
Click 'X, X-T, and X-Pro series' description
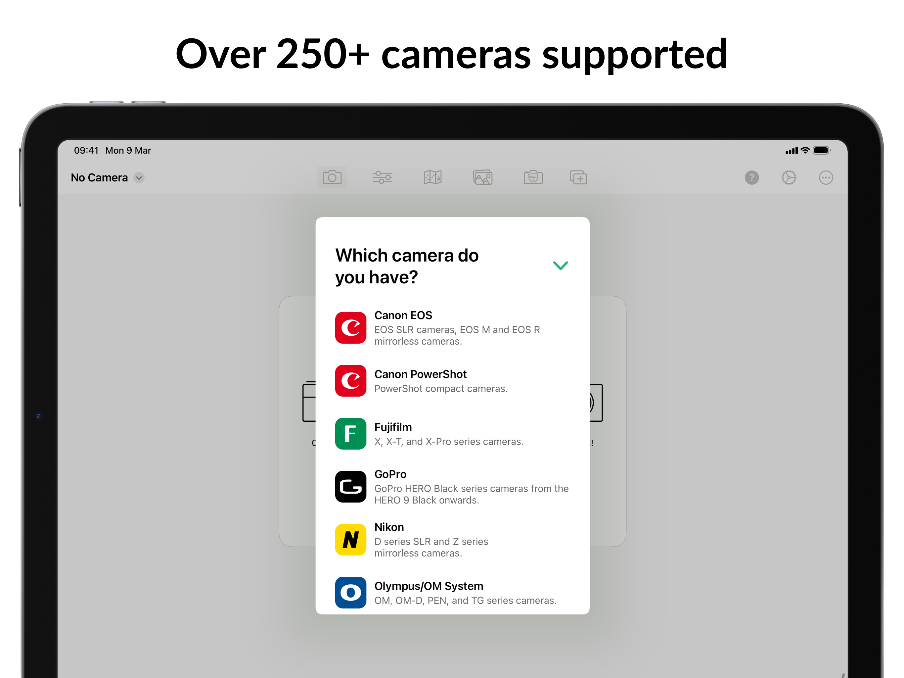pyautogui.click(x=449, y=442)
